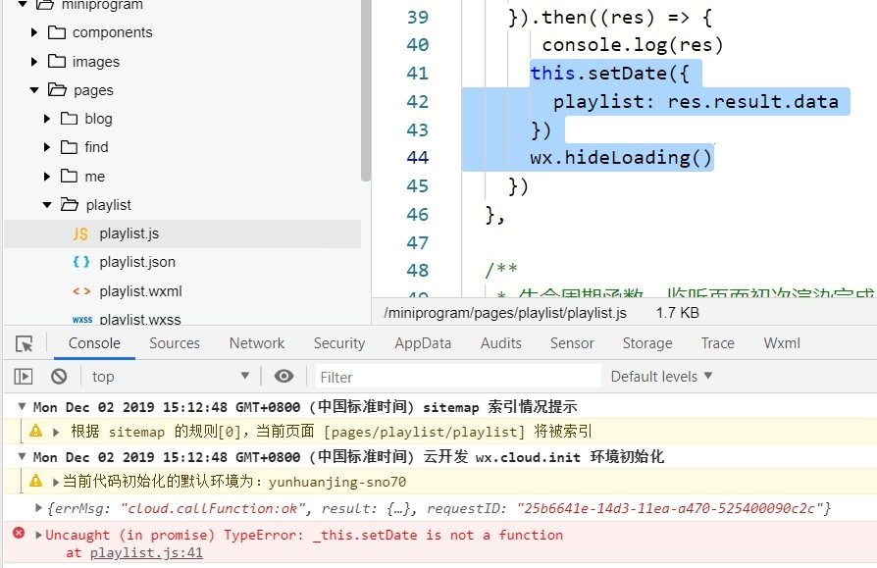Click line number 41 in editor gutter

pos(417,74)
